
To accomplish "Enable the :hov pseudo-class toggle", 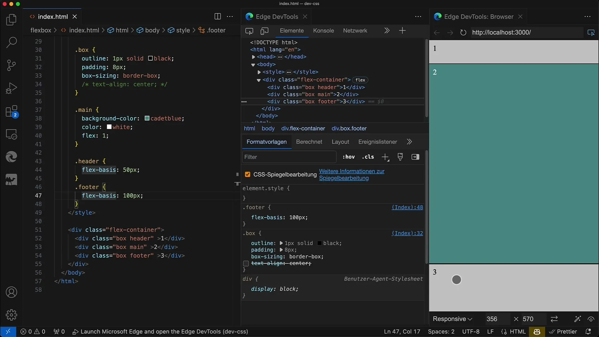I will coord(348,157).
